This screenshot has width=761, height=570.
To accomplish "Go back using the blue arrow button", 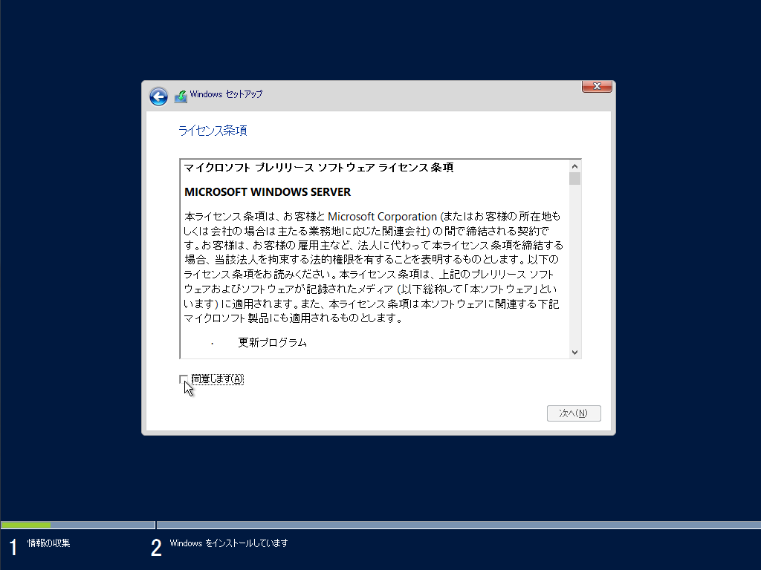I will pyautogui.click(x=158, y=96).
